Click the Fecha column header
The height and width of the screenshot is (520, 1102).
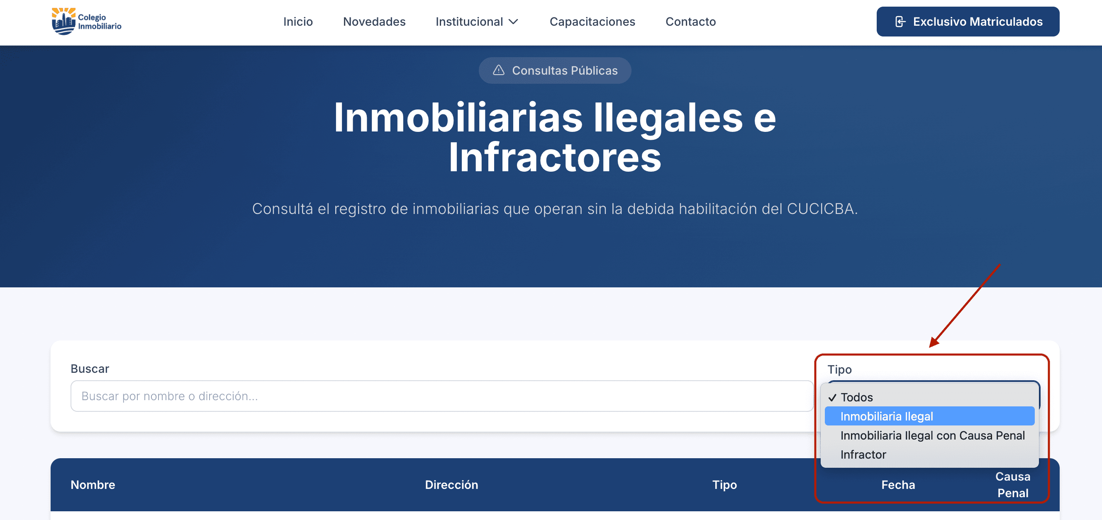point(898,484)
